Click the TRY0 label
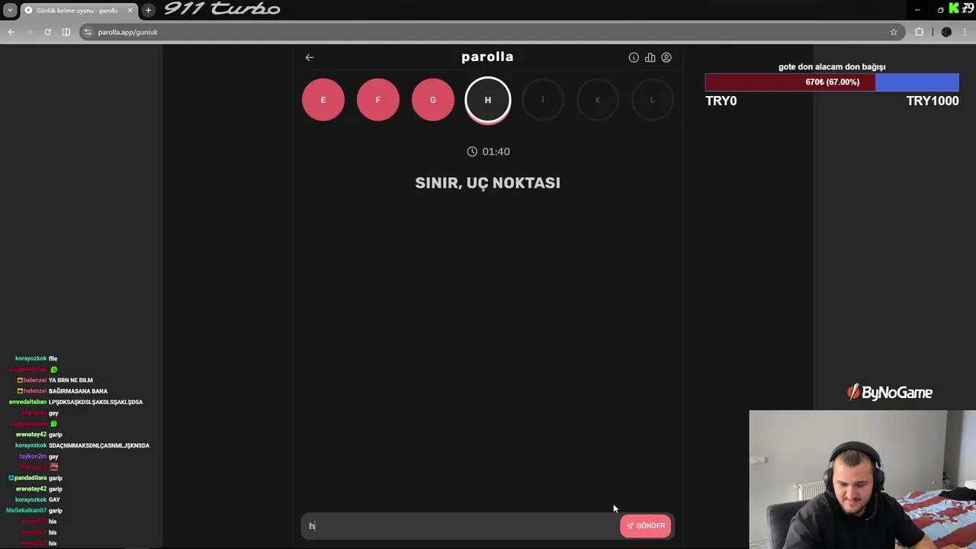This screenshot has height=549, width=976. click(721, 101)
